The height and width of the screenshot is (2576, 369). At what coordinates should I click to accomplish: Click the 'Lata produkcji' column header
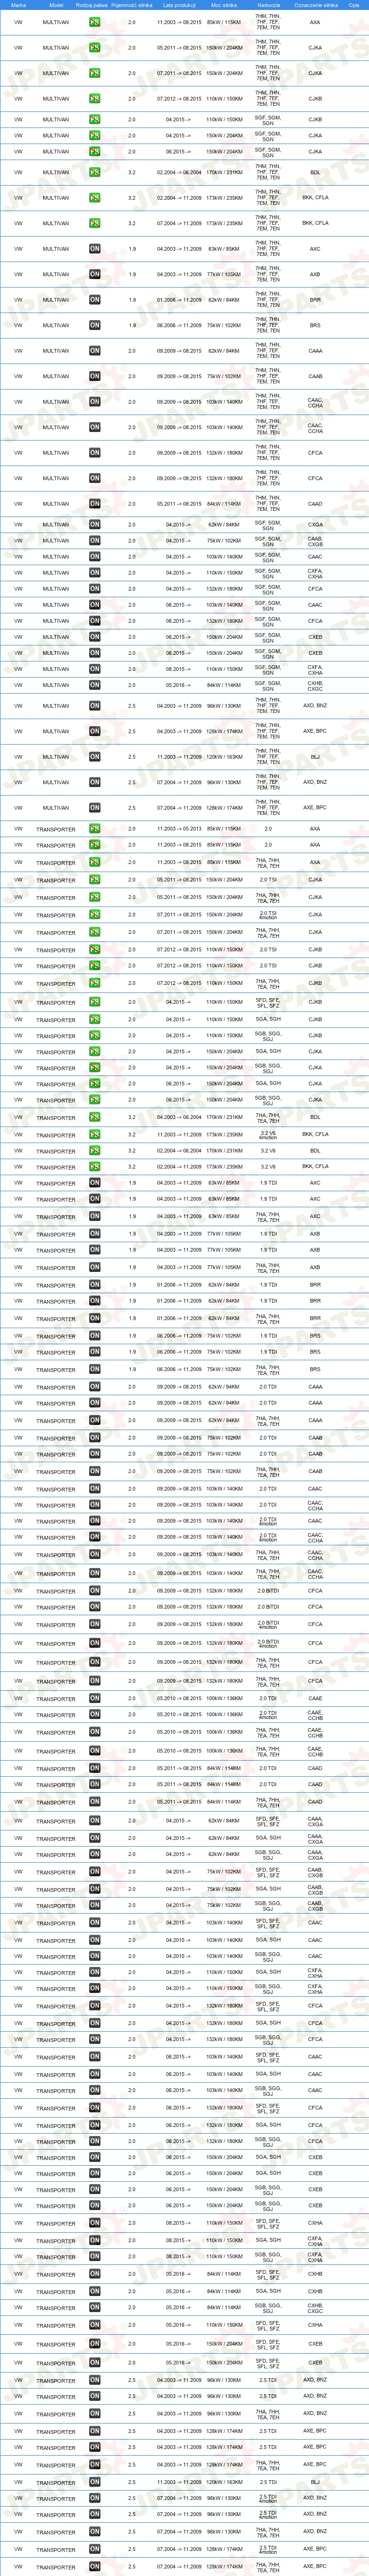[x=179, y=5]
